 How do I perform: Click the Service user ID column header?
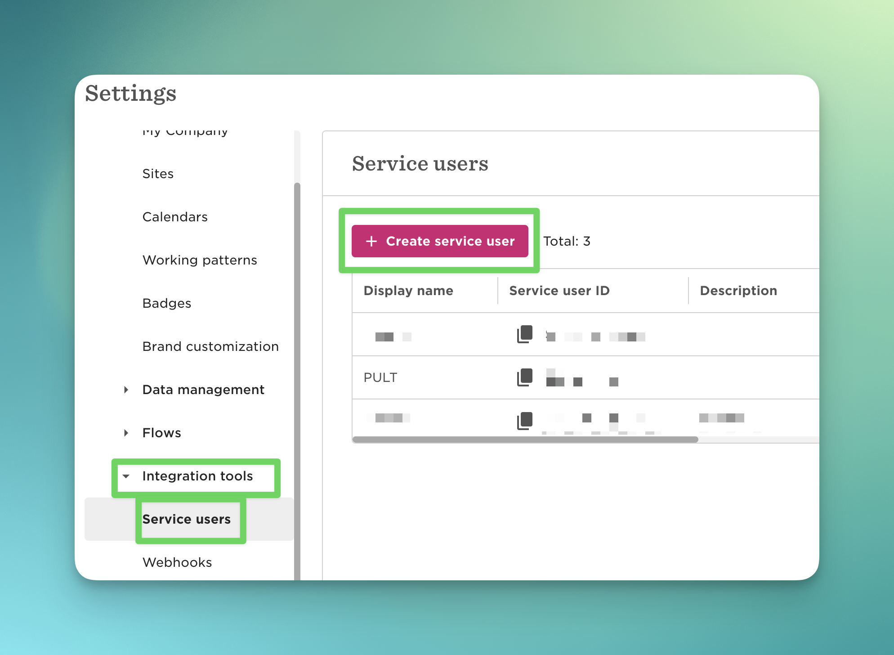[x=559, y=291]
